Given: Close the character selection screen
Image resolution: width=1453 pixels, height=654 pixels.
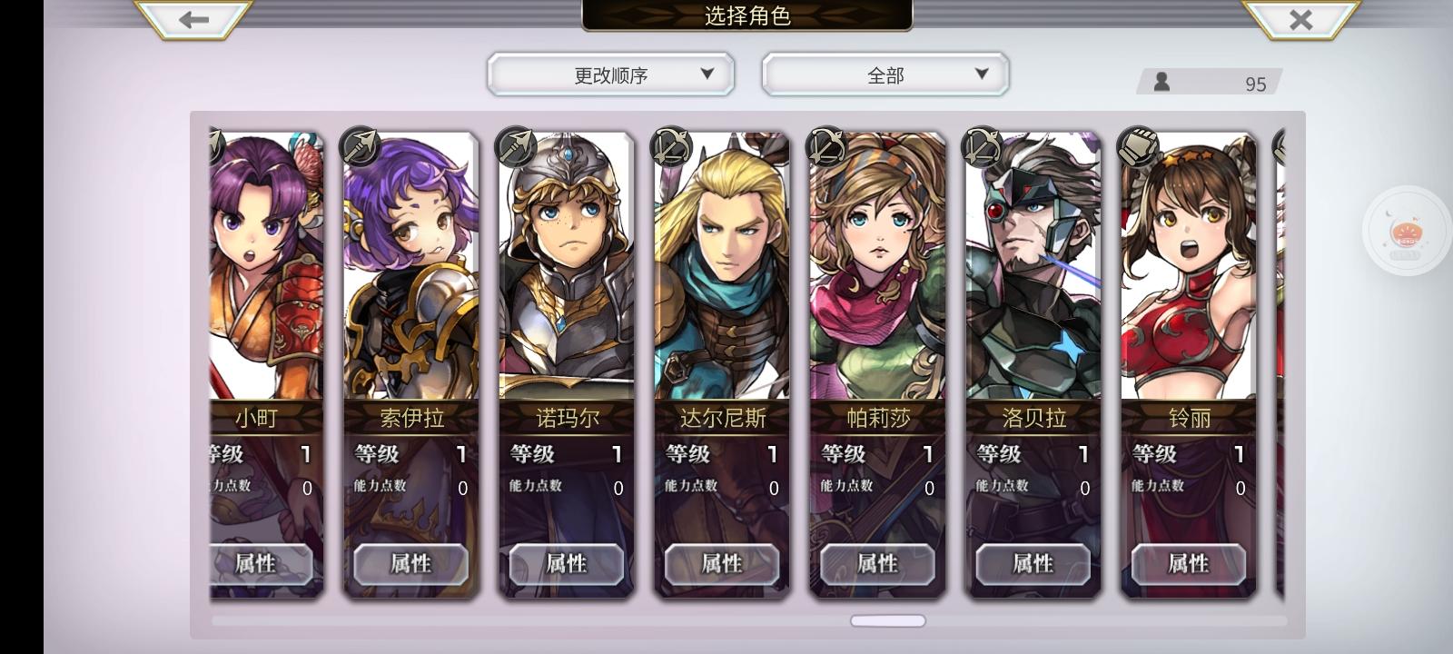Looking at the screenshot, I should coord(1300,19).
